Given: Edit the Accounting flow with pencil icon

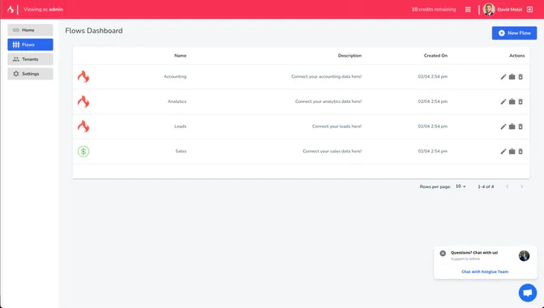Looking at the screenshot, I should tap(503, 77).
